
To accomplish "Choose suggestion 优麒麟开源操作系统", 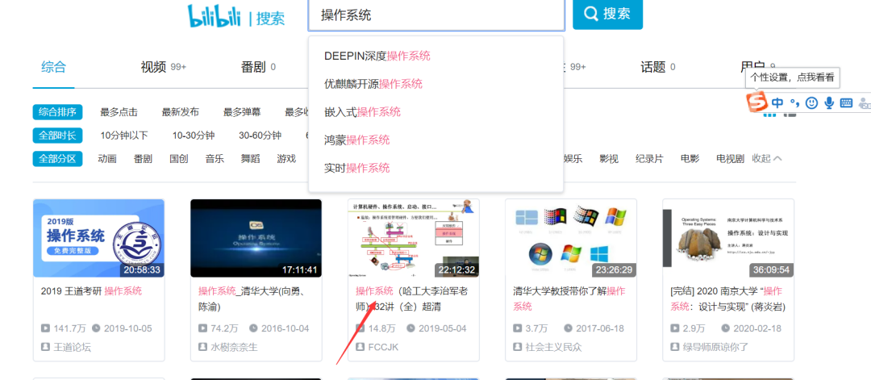I will click(373, 84).
